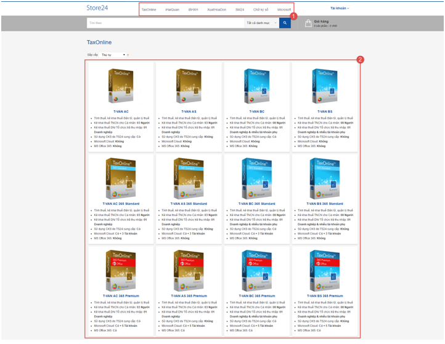
Task: Click the T-VAN AS 365 Standard title
Action: coord(189,204)
